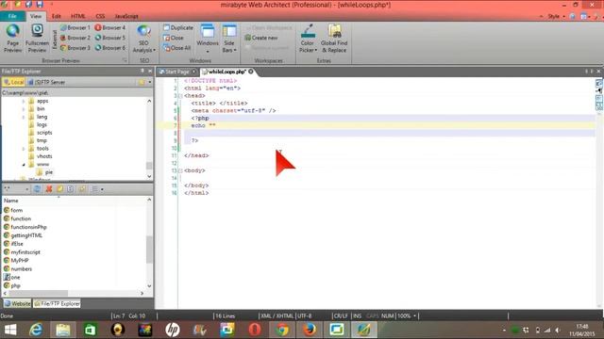Select the form file
Viewport: 604px width, 339px height.
click(x=17, y=210)
